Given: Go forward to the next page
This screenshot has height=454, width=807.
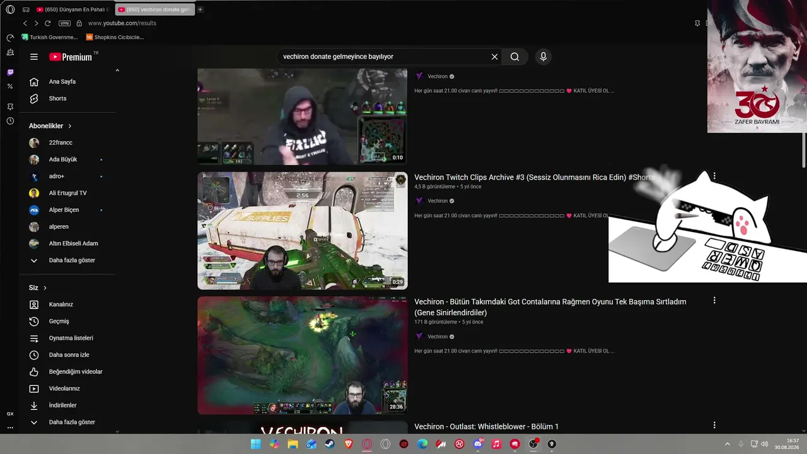Looking at the screenshot, I should click(36, 23).
